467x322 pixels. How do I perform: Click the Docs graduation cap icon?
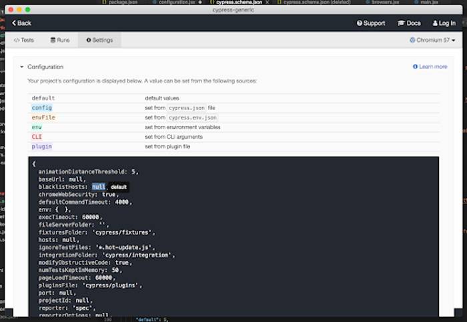click(x=401, y=23)
